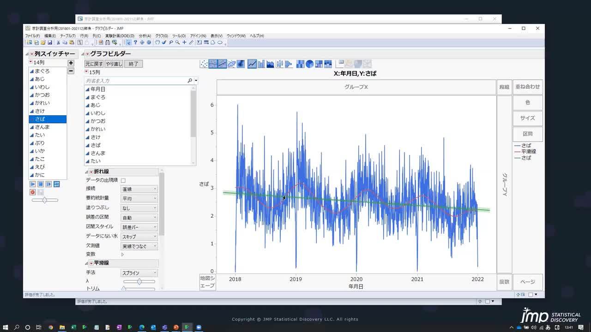Click the やり直し button
This screenshot has width=591, height=332.
pyautogui.click(x=114, y=64)
